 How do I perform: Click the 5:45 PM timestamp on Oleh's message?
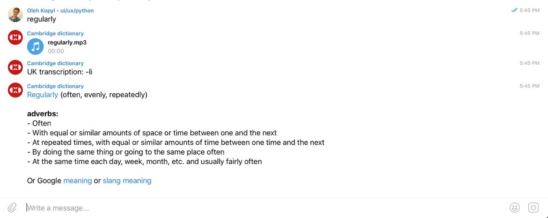point(530,10)
